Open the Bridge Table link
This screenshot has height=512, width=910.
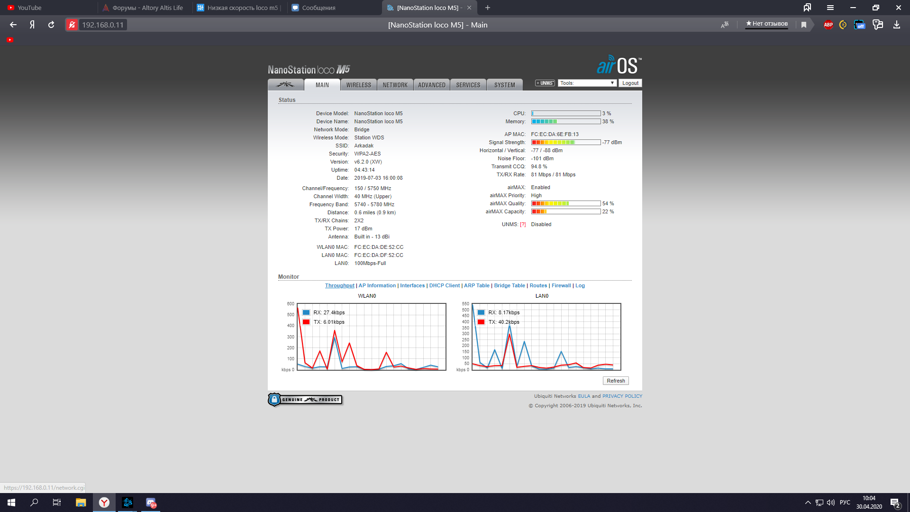pyautogui.click(x=510, y=285)
